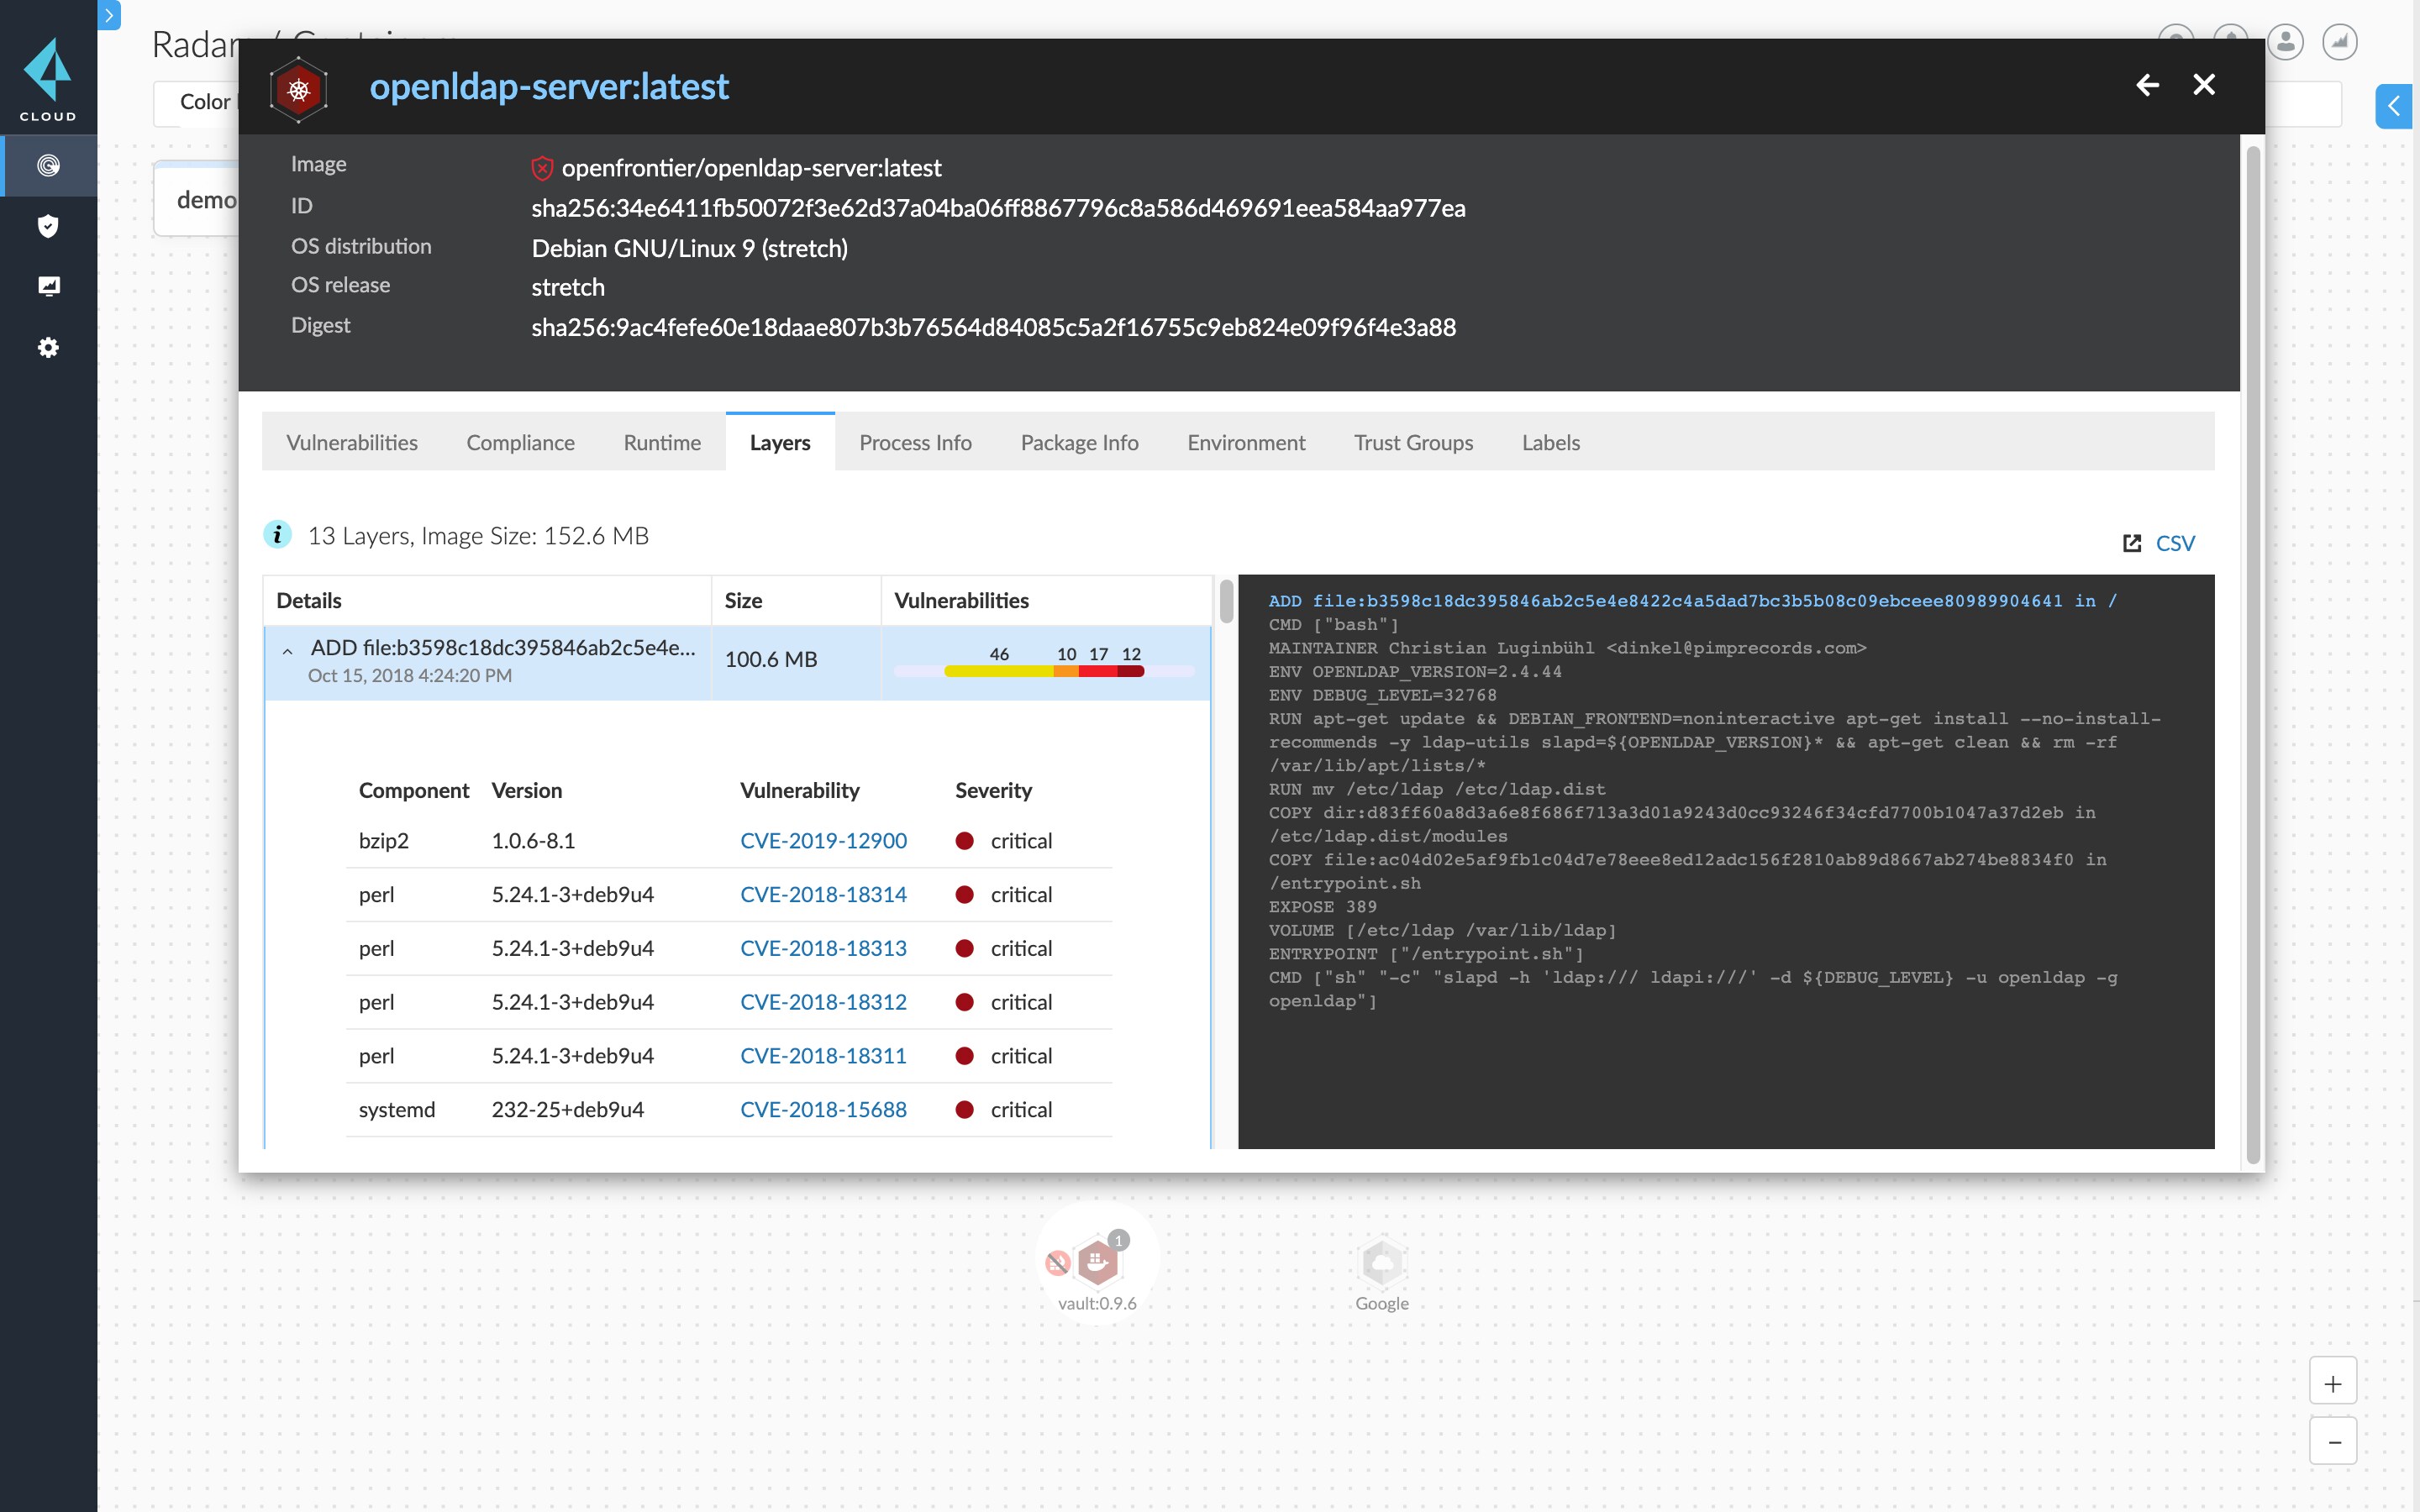
Task: Open CVE-2018-18314 link
Action: [x=823, y=894]
